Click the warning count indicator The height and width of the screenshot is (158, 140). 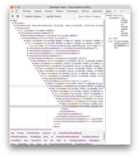coord(122,11)
